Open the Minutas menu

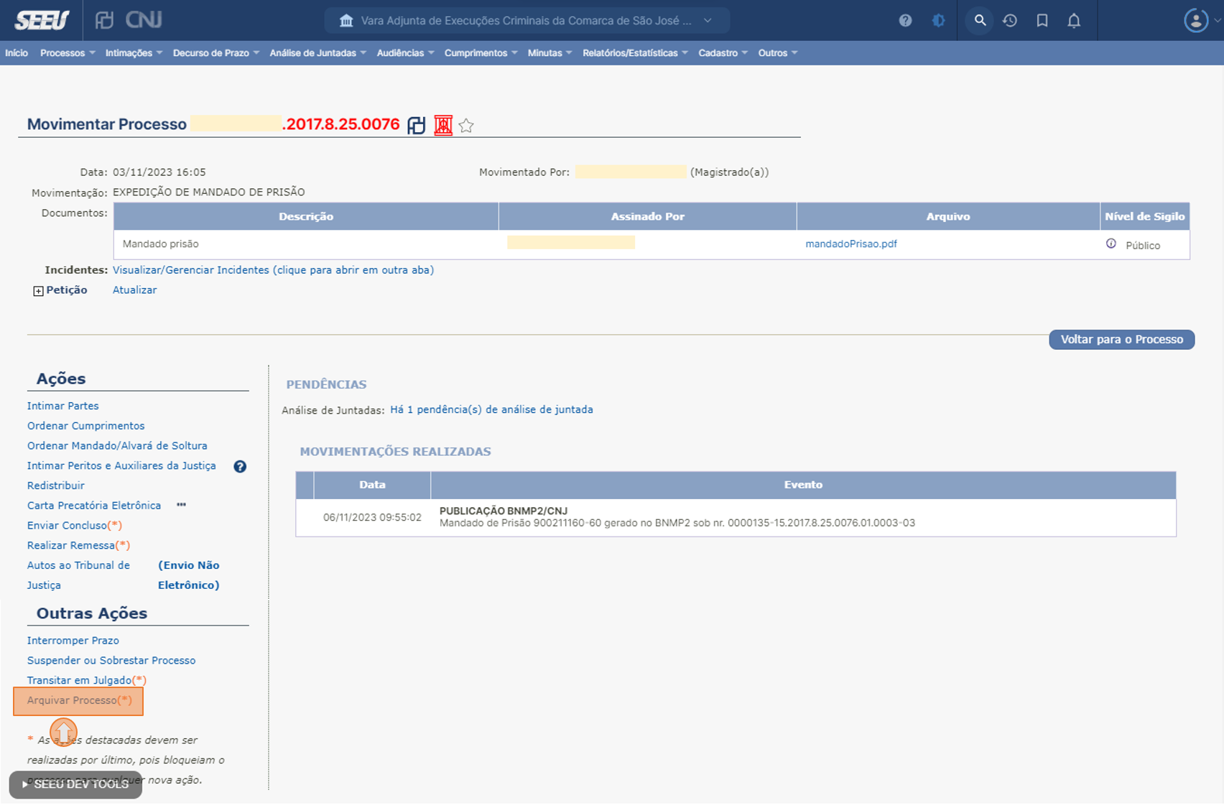click(550, 53)
